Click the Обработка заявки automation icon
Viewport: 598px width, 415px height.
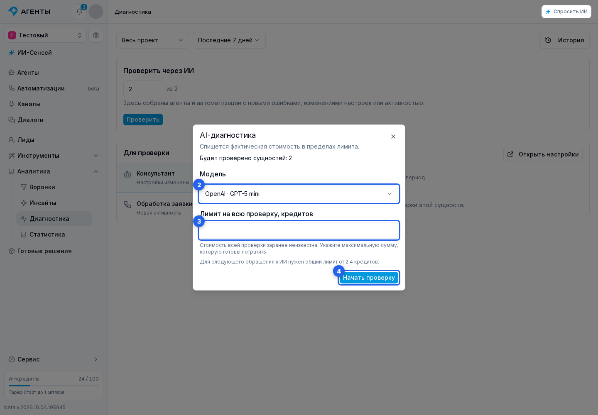tap(128, 205)
